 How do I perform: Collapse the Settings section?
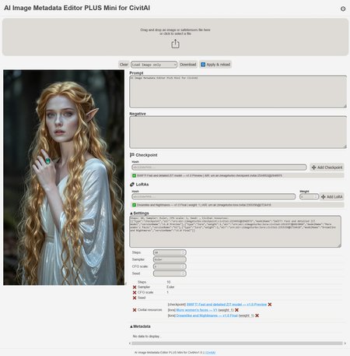pyautogui.click(x=139, y=213)
